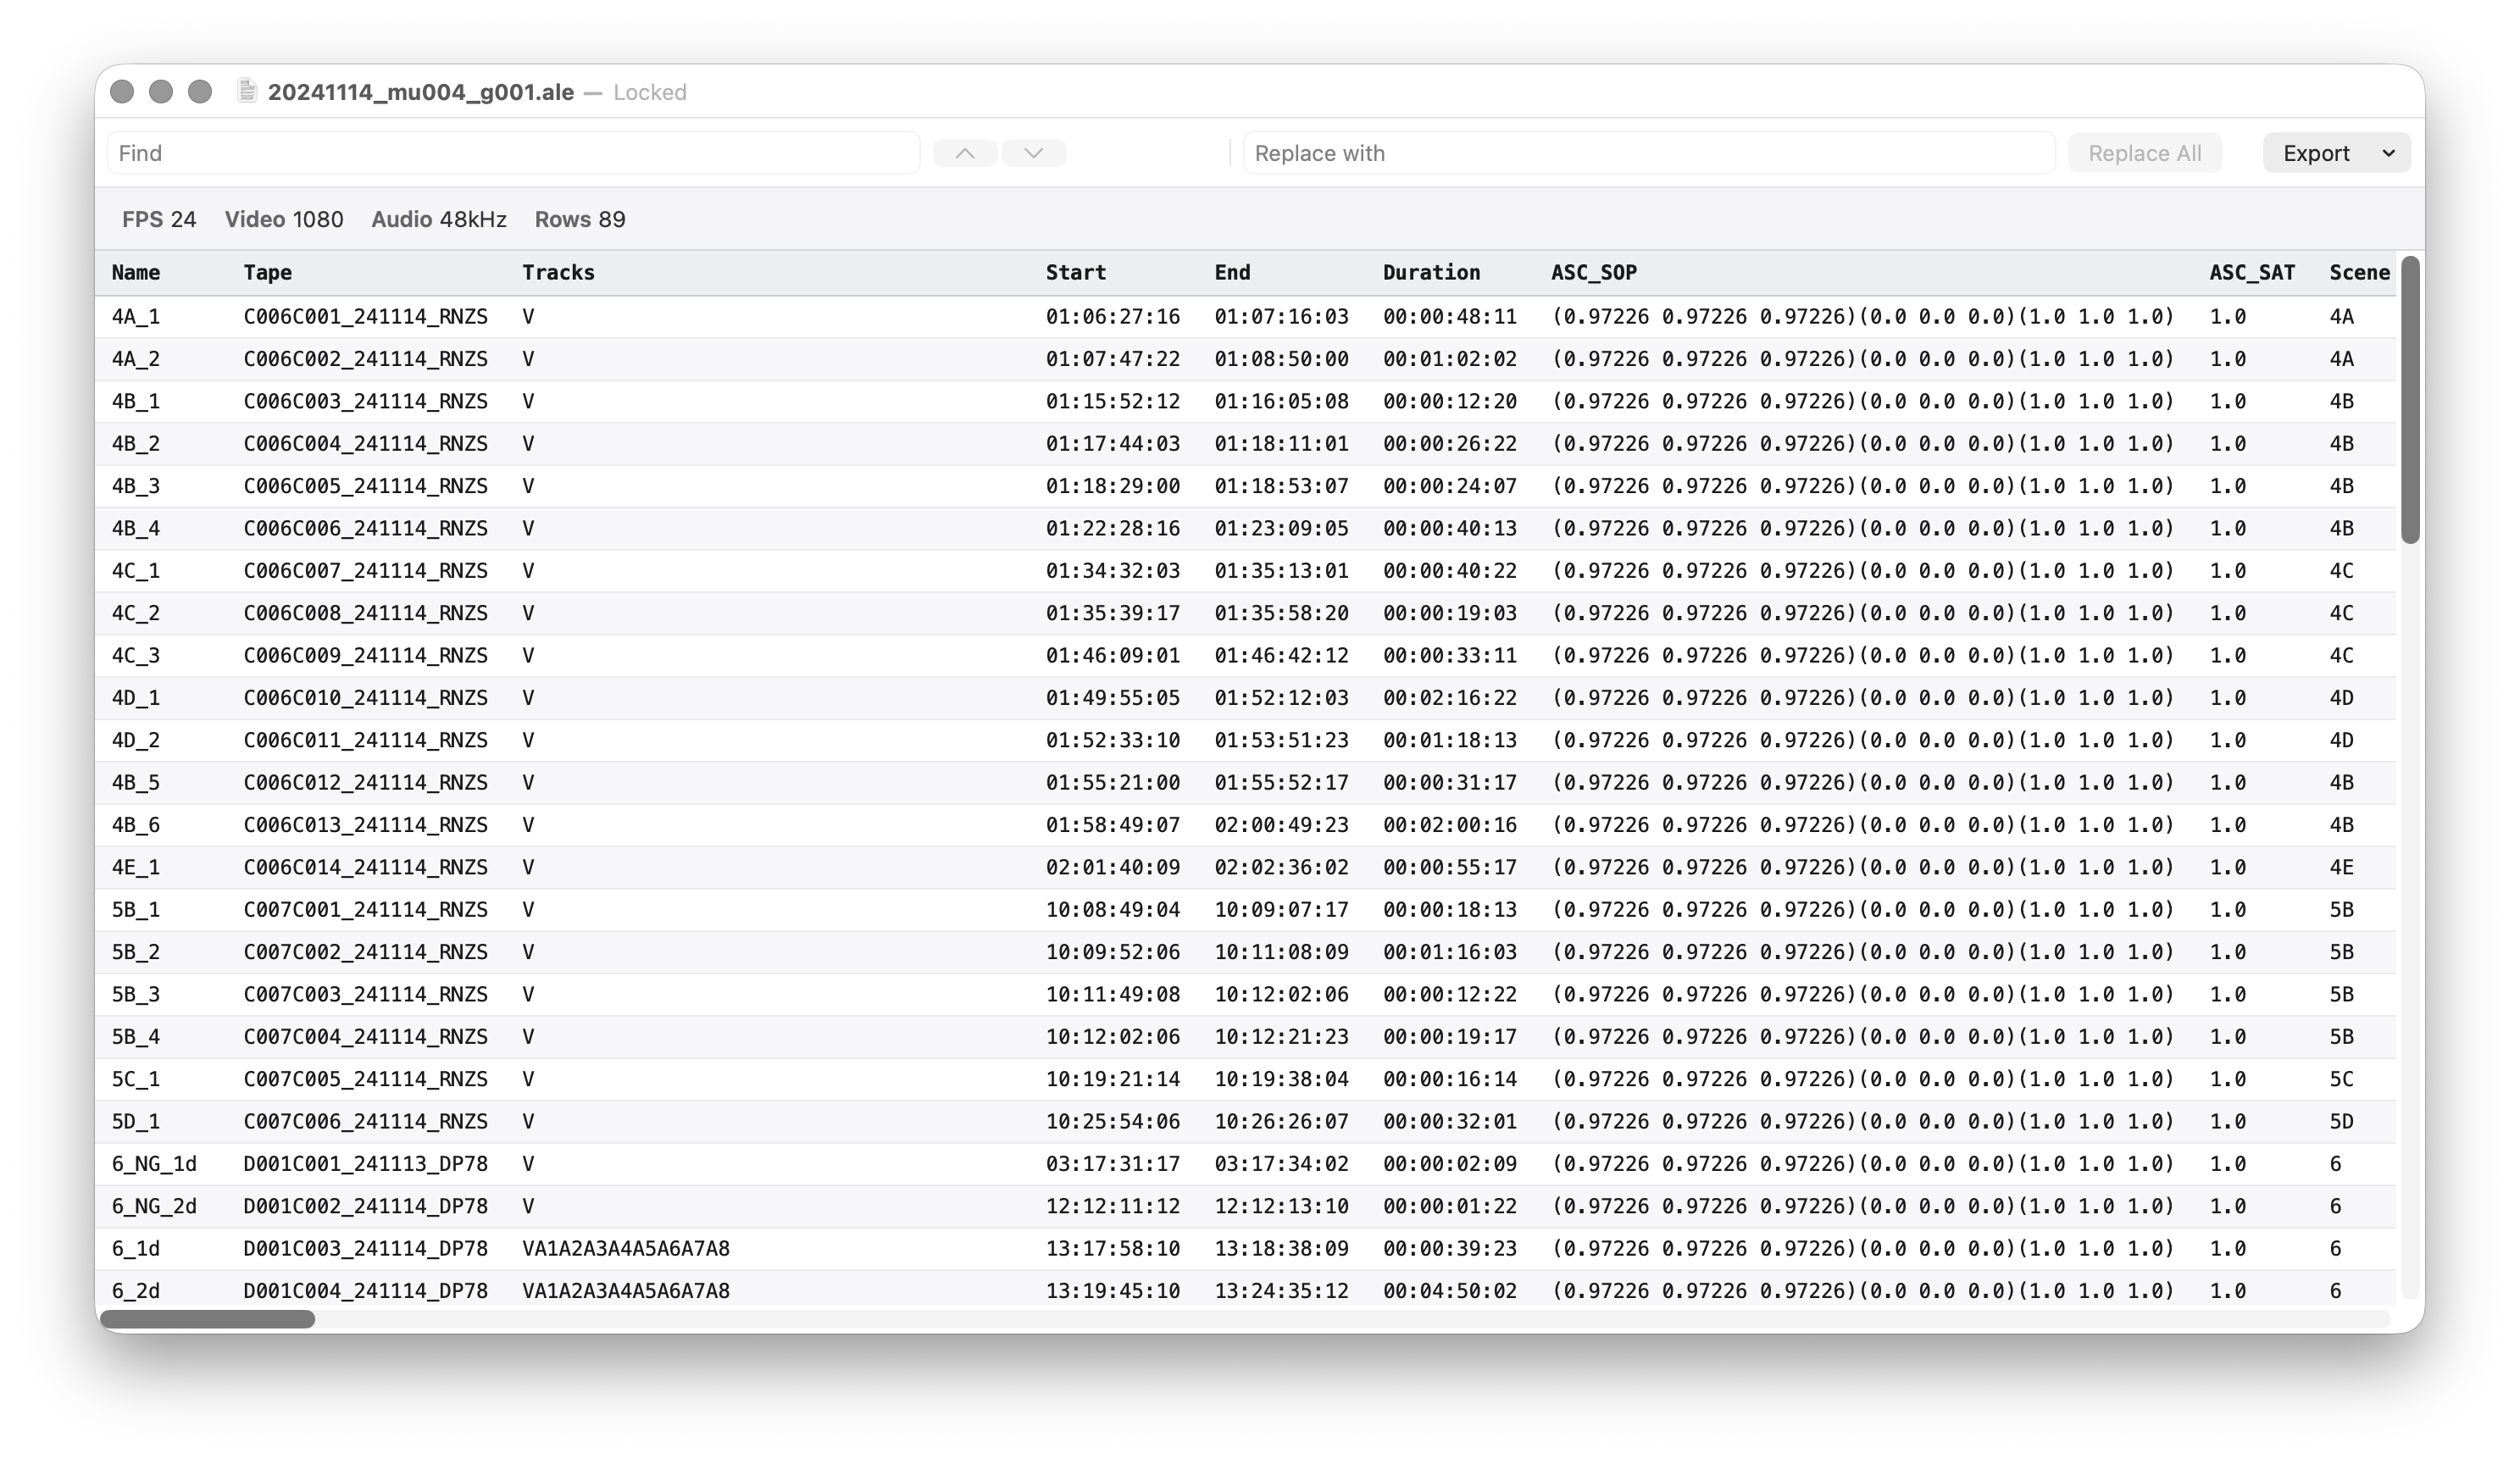Viewport: 2520px width, 1459px height.
Task: Click the Replace All button
Action: (x=2145, y=153)
